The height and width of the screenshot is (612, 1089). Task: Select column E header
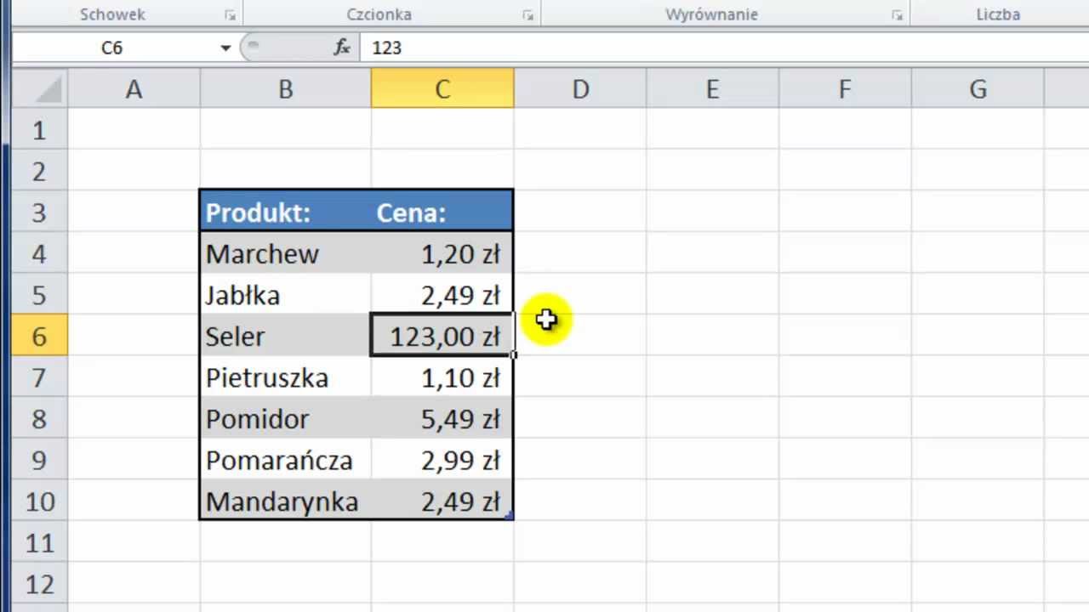point(712,88)
